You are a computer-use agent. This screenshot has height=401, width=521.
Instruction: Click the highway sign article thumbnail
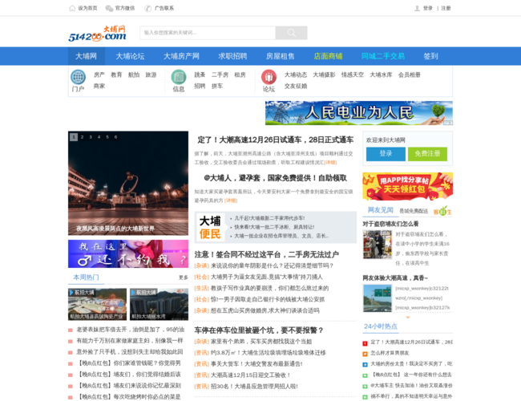(378, 298)
